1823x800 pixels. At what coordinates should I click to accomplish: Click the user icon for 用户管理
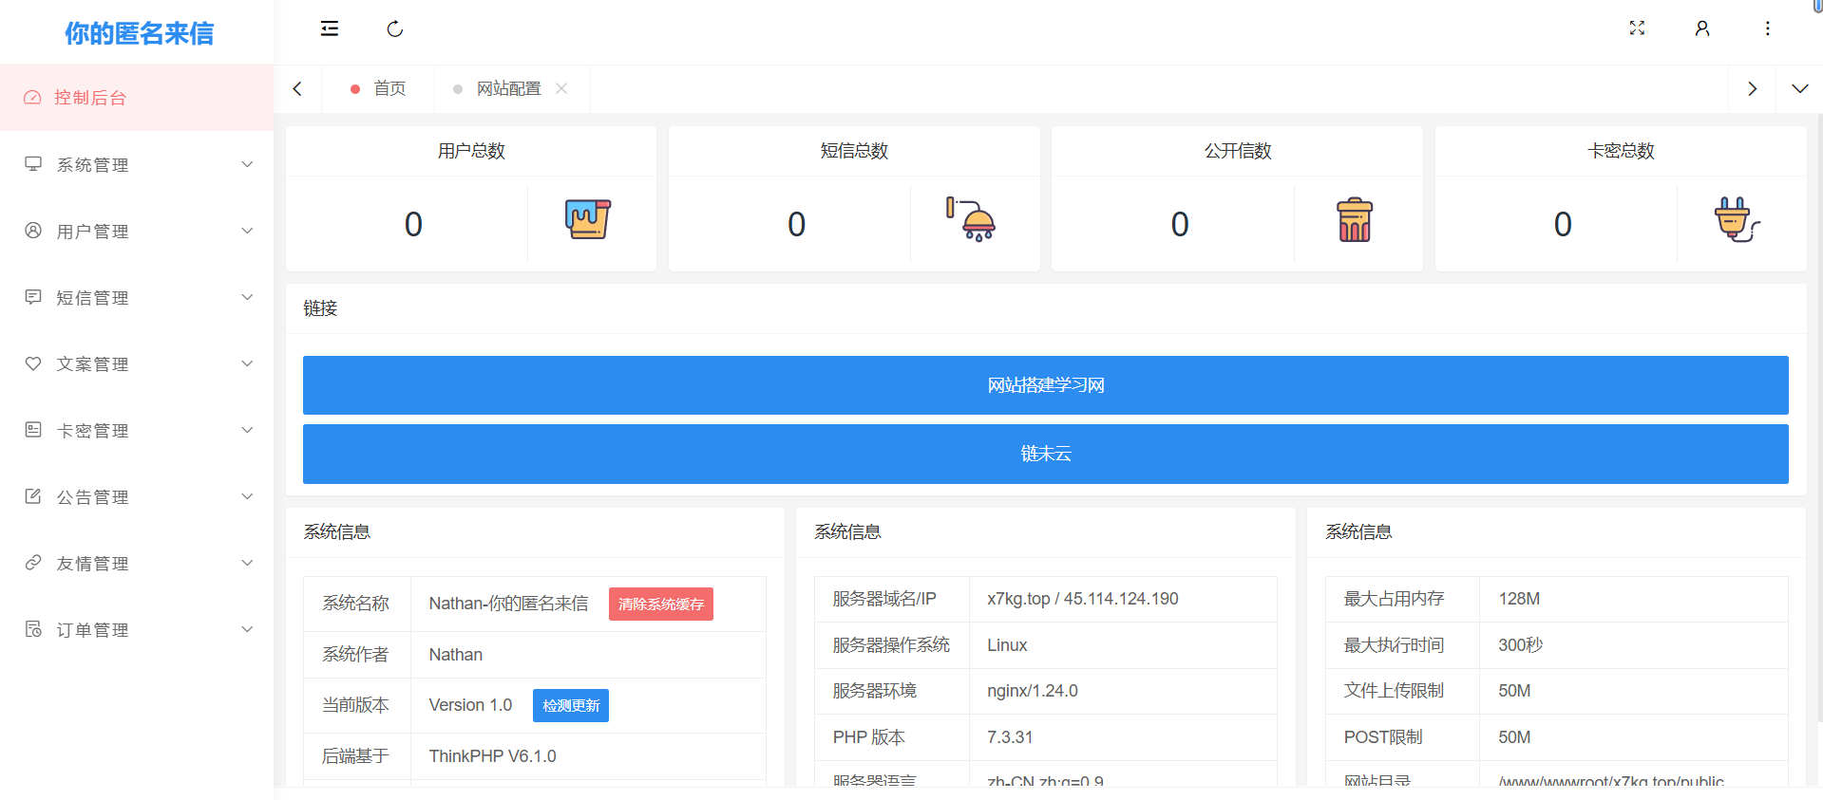coord(33,231)
